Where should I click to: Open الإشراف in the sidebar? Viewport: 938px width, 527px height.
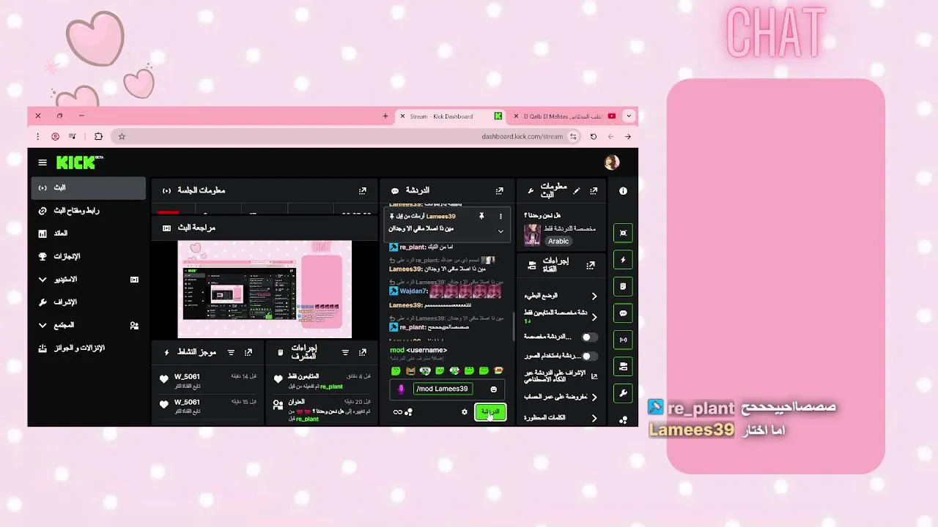click(x=88, y=302)
